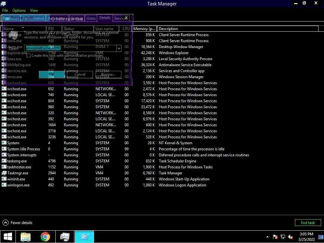Click the 'Windows Start-Up Application' description
This screenshot has width=324, height=243.
point(184,179)
